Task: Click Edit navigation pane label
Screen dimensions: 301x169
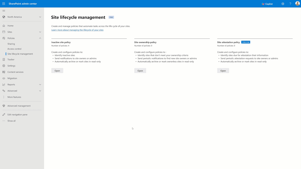Action: pos(17,115)
